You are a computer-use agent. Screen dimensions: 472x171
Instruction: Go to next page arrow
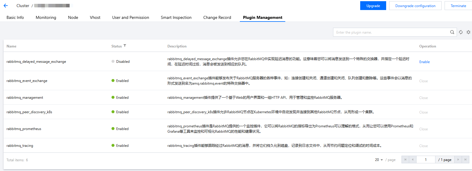coord(458,160)
